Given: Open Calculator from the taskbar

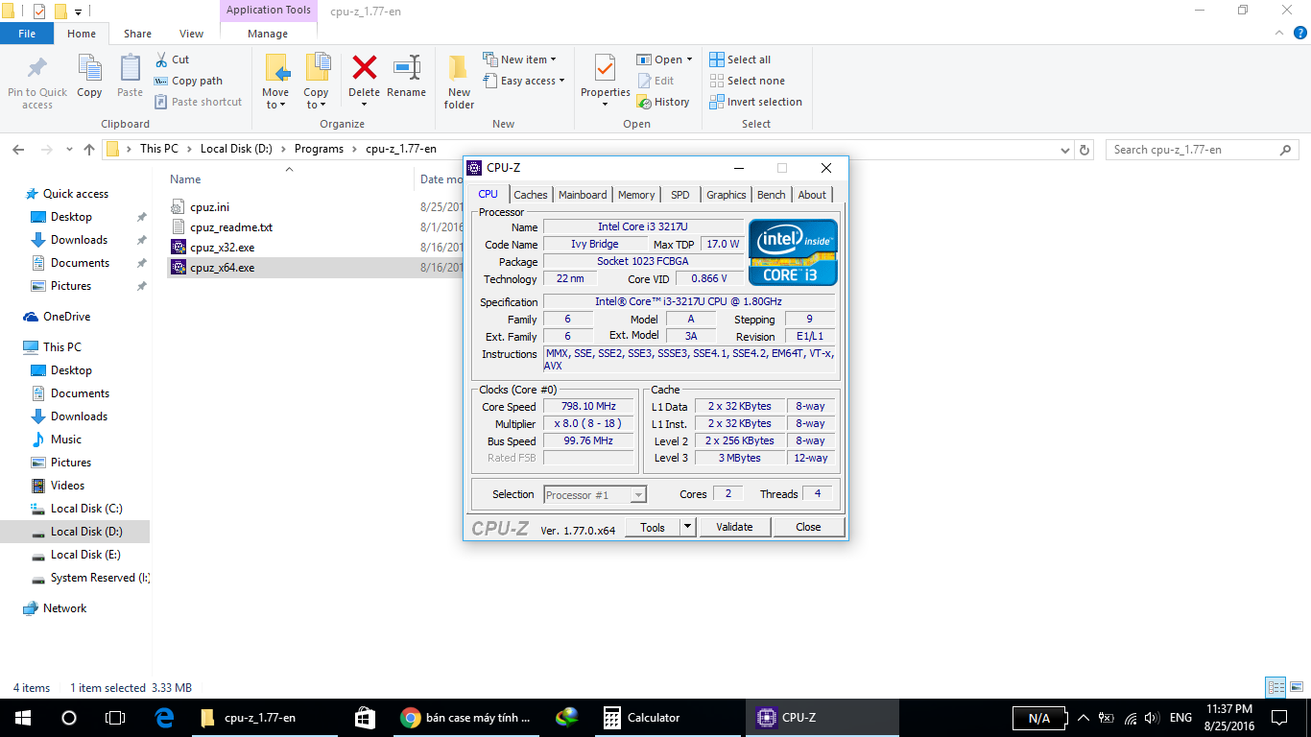Looking at the screenshot, I should [669, 718].
